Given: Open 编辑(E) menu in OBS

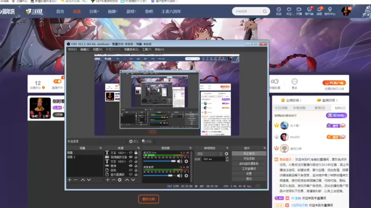Looking at the screenshot, I should pyautogui.click(x=85, y=49).
